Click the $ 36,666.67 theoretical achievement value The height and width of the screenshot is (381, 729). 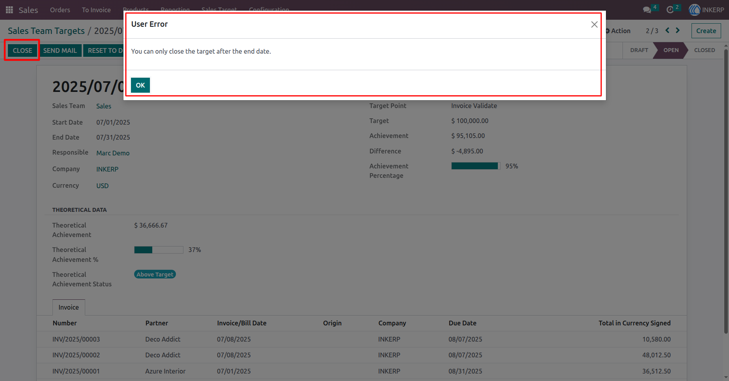click(151, 225)
